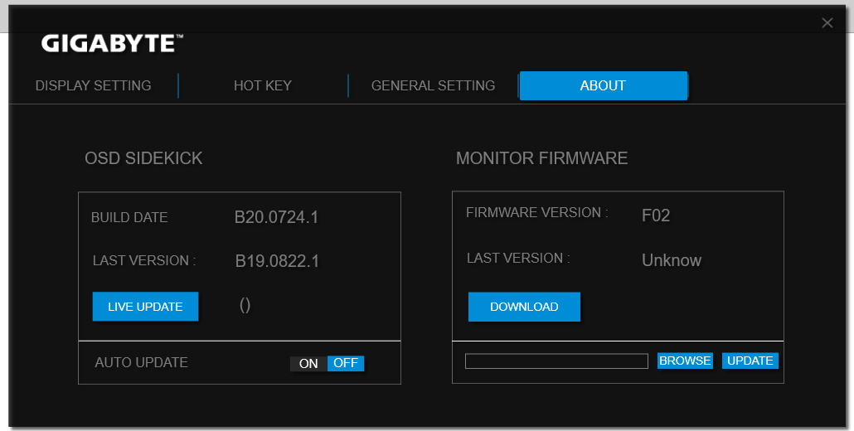Click the Monitor Firmware section heading
The height and width of the screenshot is (431, 854).
[x=541, y=158]
